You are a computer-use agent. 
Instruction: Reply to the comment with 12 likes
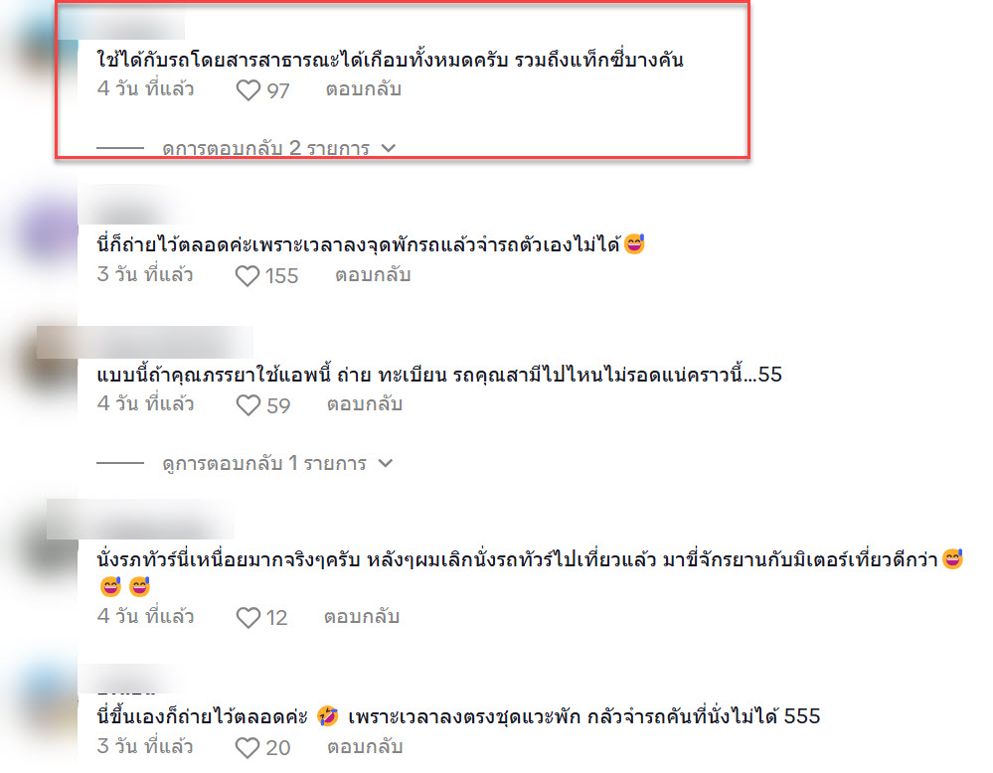[362, 616]
